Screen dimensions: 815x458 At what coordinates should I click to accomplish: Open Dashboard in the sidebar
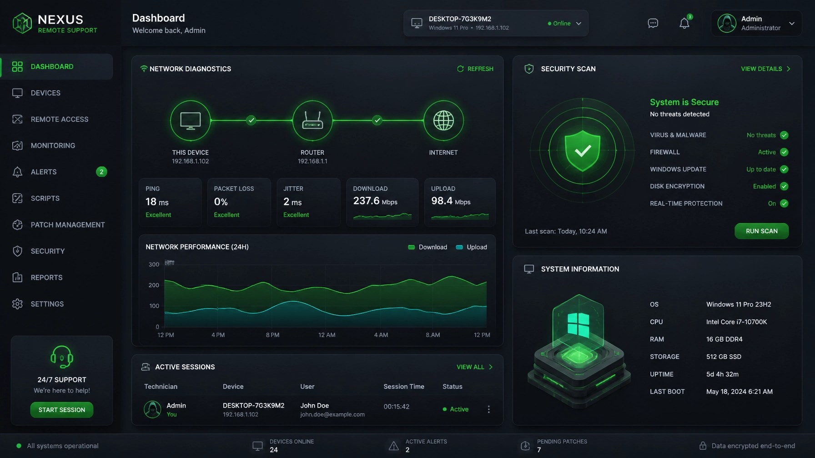(x=57, y=67)
